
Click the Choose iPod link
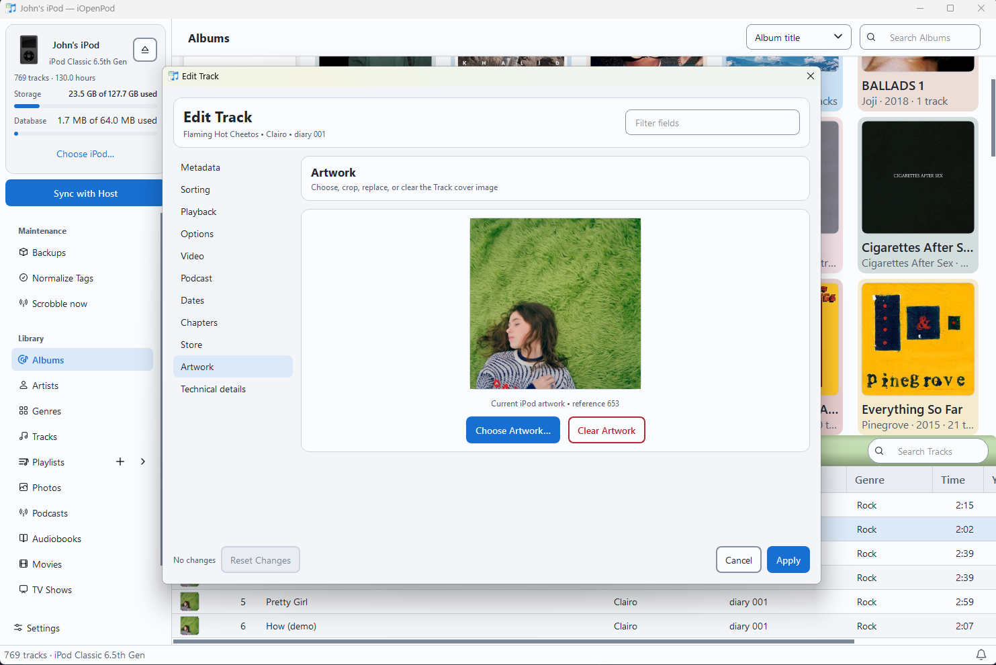pyautogui.click(x=85, y=154)
